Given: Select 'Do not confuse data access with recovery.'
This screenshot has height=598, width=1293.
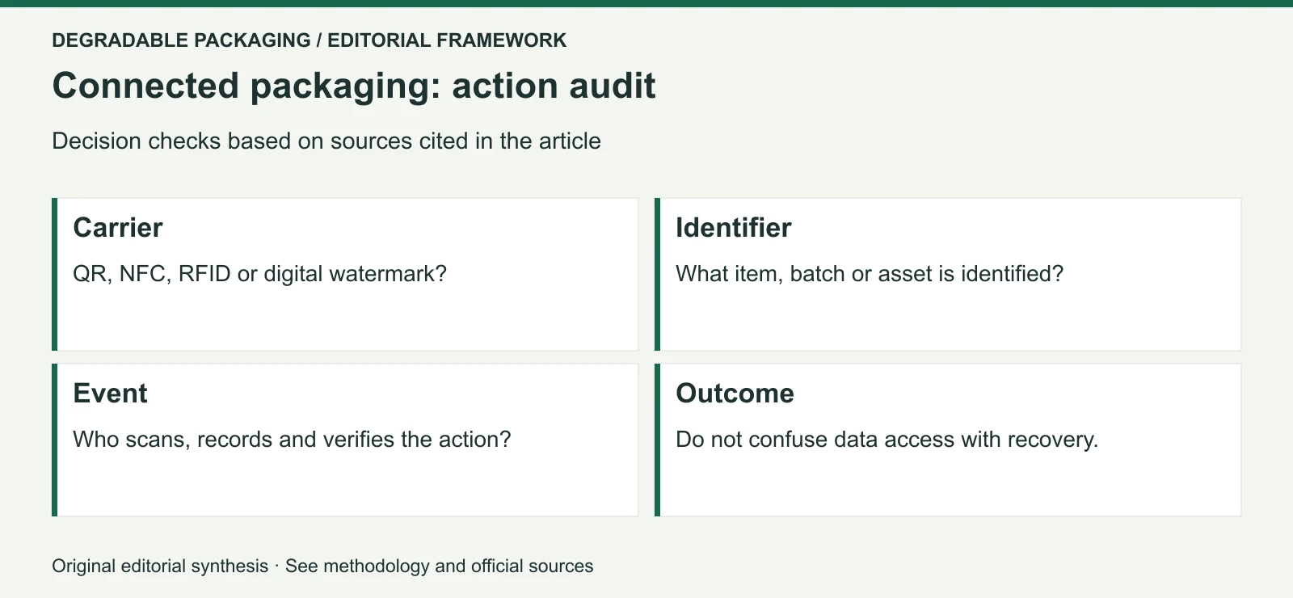Looking at the screenshot, I should (887, 440).
